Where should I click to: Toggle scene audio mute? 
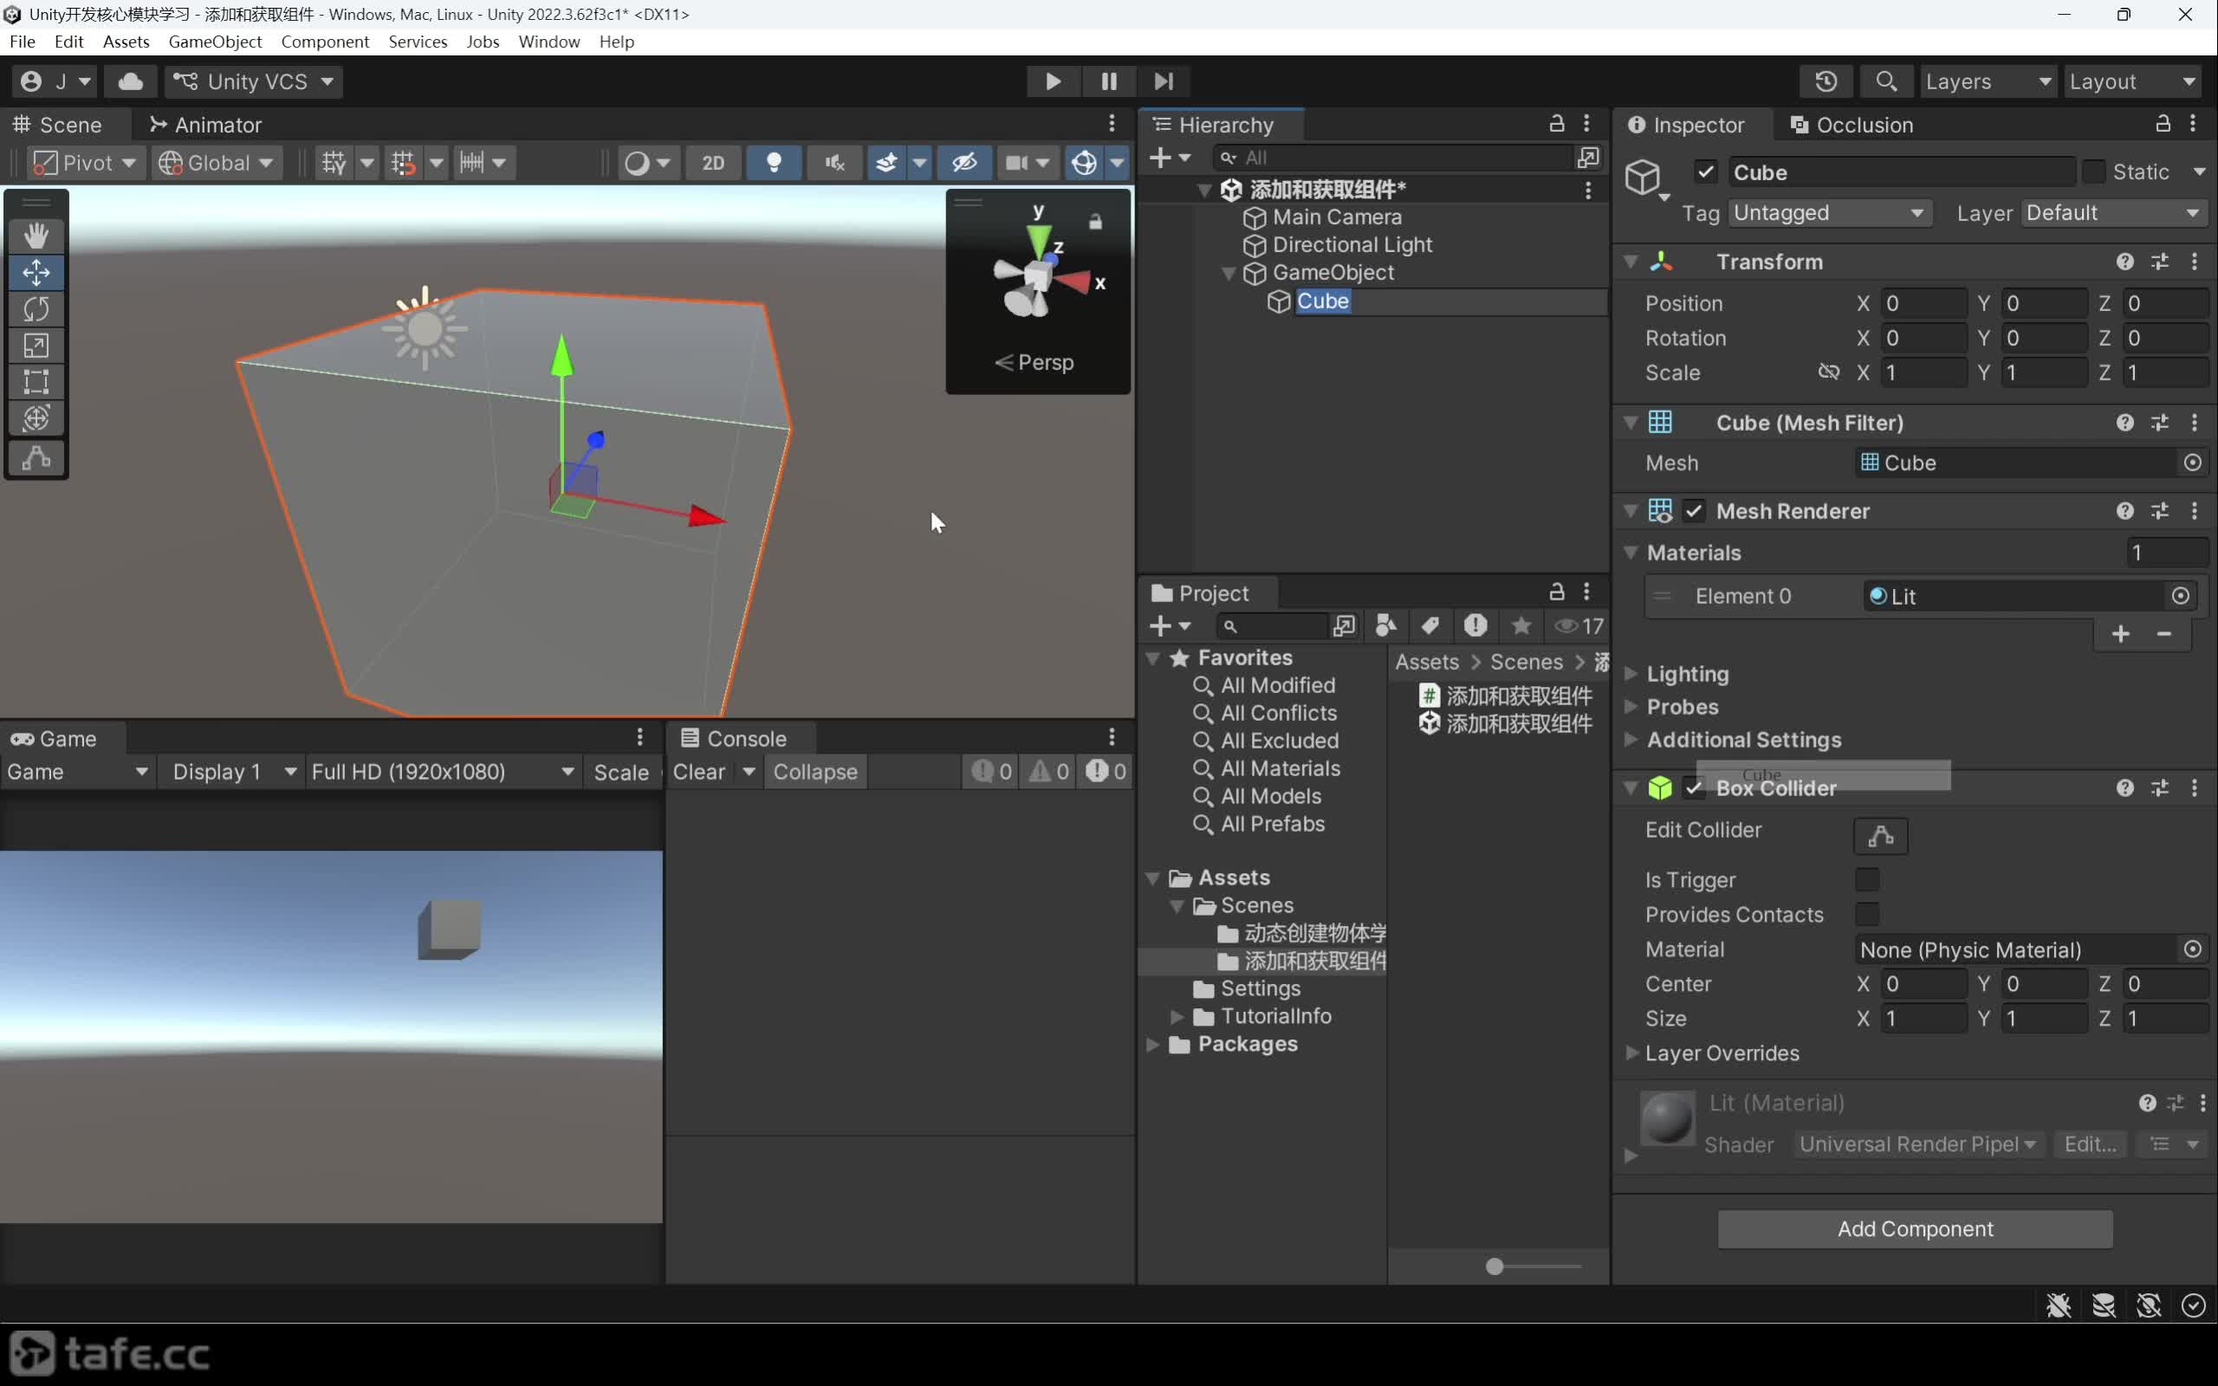[x=834, y=163]
